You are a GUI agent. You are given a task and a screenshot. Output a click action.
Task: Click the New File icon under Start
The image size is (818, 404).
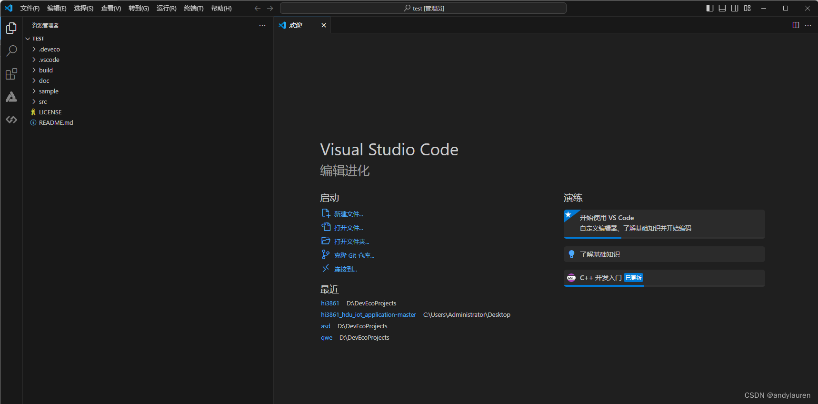tap(326, 213)
